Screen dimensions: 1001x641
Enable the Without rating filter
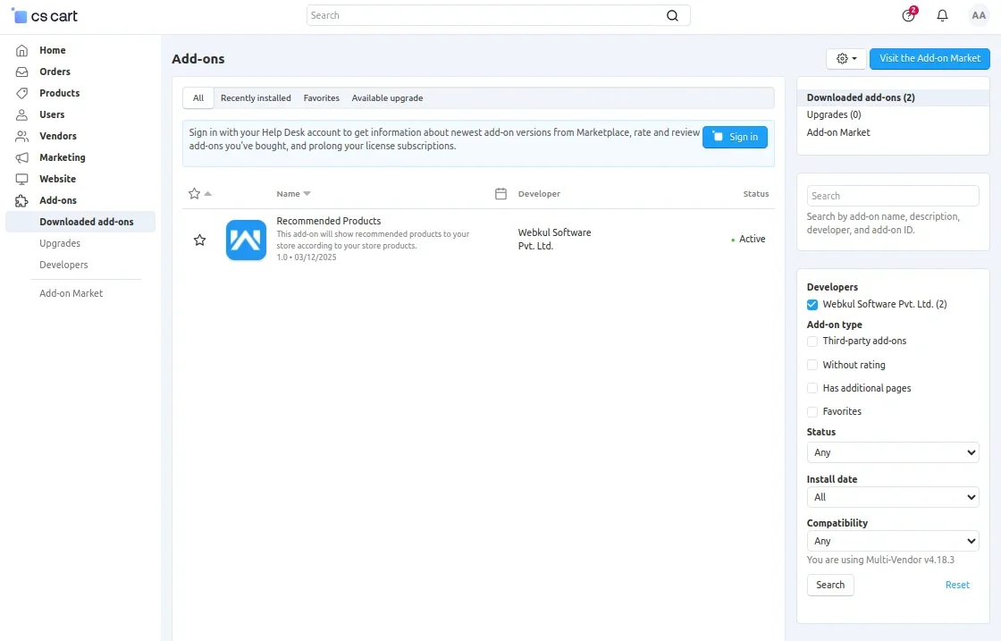(x=812, y=364)
